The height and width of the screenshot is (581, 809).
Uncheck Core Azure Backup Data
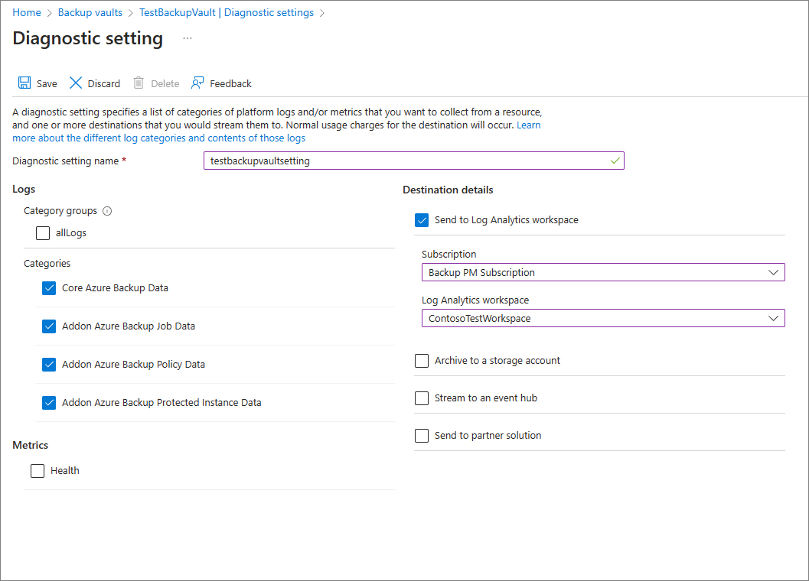click(49, 288)
